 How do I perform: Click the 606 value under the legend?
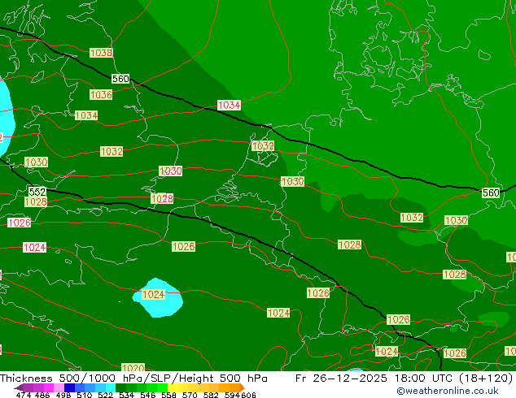[x=248, y=395]
